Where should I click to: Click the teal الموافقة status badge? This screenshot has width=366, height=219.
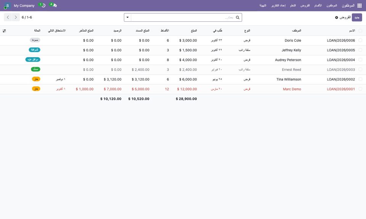coord(35,50)
